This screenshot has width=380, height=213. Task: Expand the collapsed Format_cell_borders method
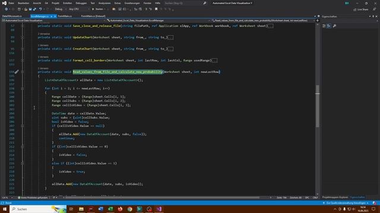point(23,60)
